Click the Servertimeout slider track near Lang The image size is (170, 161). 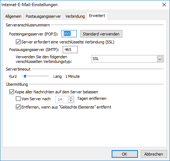46,76
